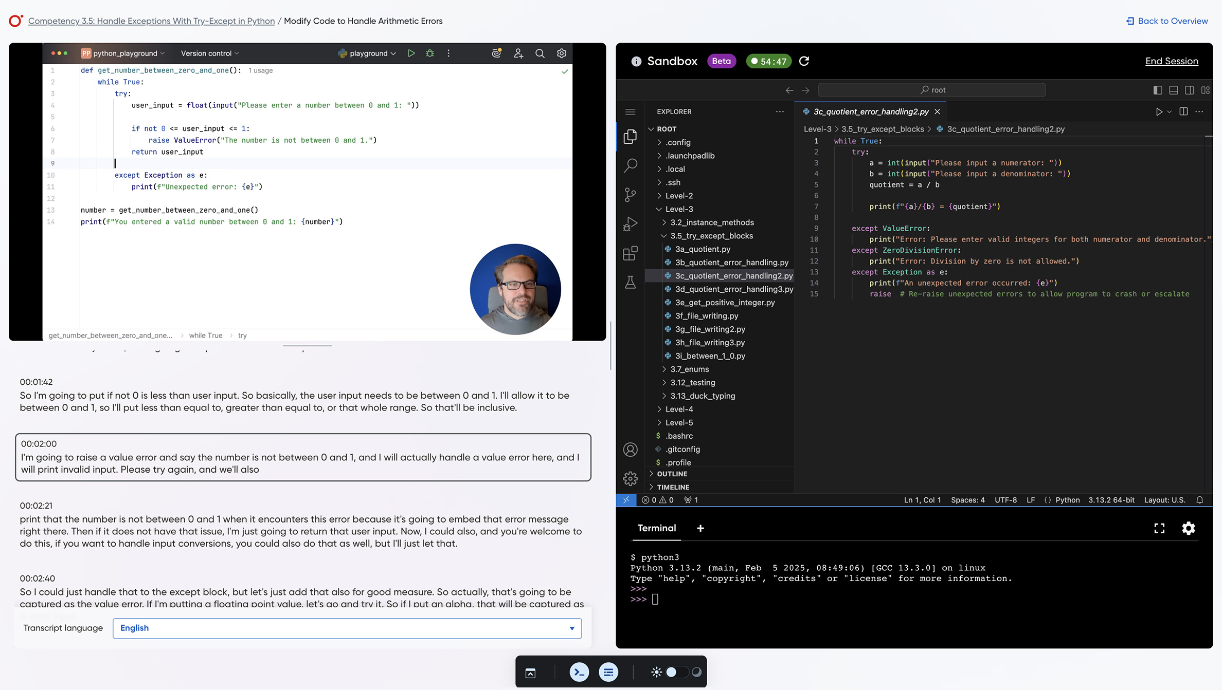This screenshot has height=690, width=1222.
Task: Toggle light and dark theme switch
Action: pyautogui.click(x=676, y=672)
